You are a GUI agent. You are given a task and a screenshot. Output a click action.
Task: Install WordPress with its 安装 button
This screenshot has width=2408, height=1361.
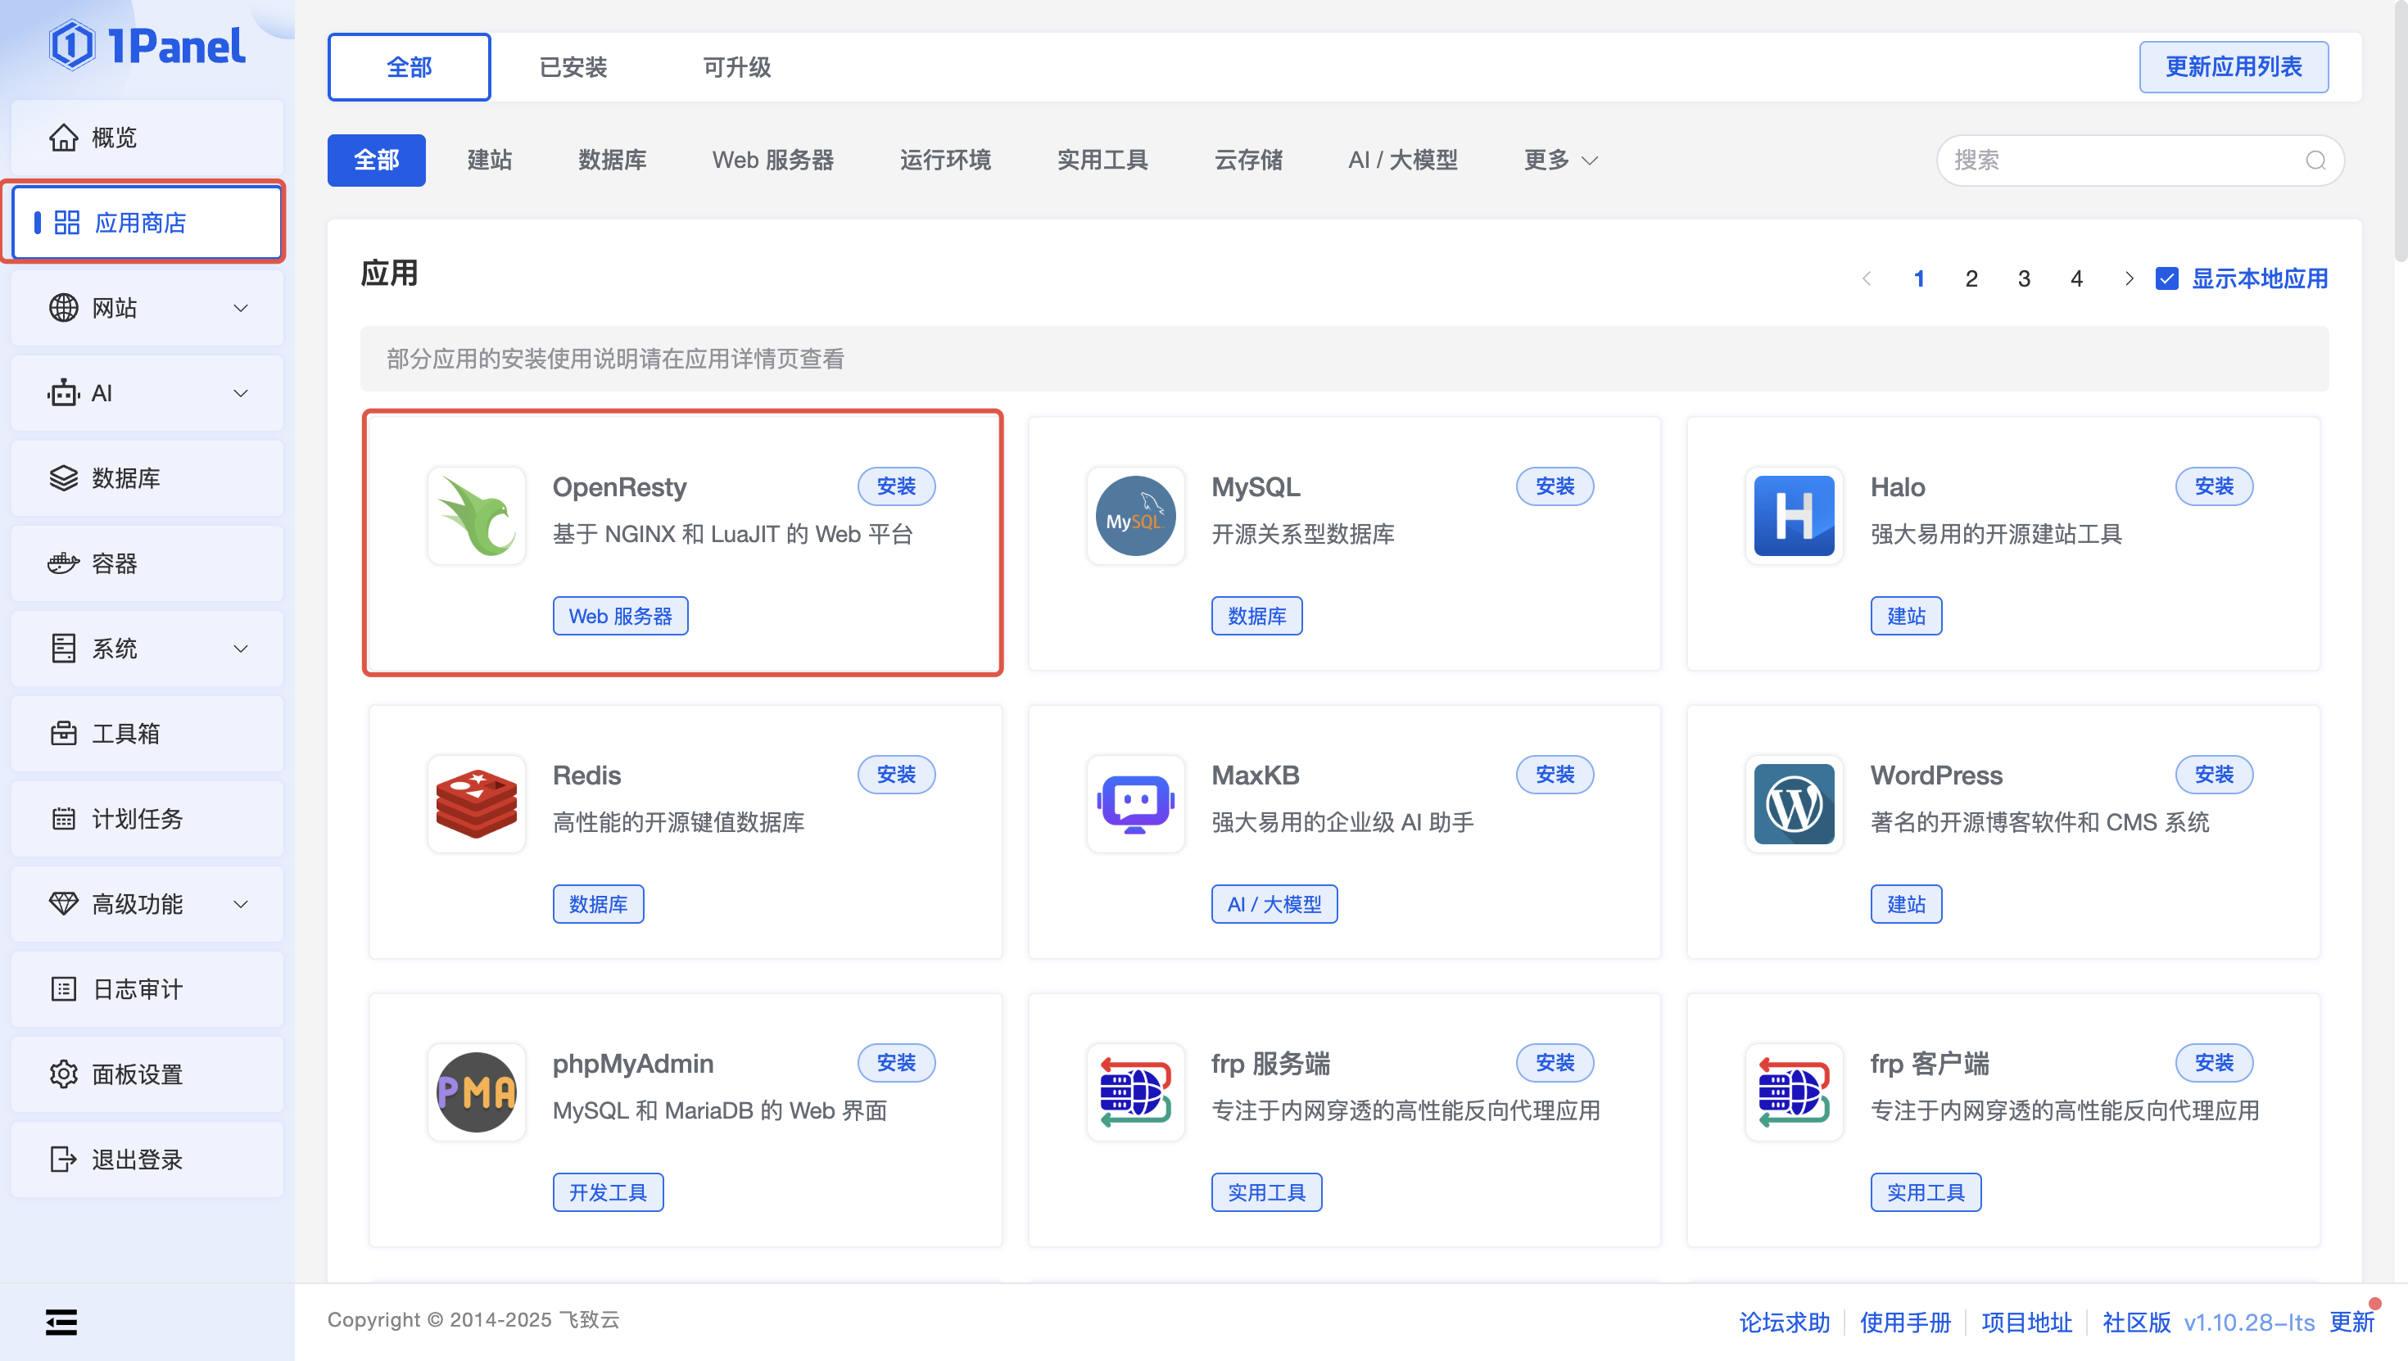coord(2214,774)
